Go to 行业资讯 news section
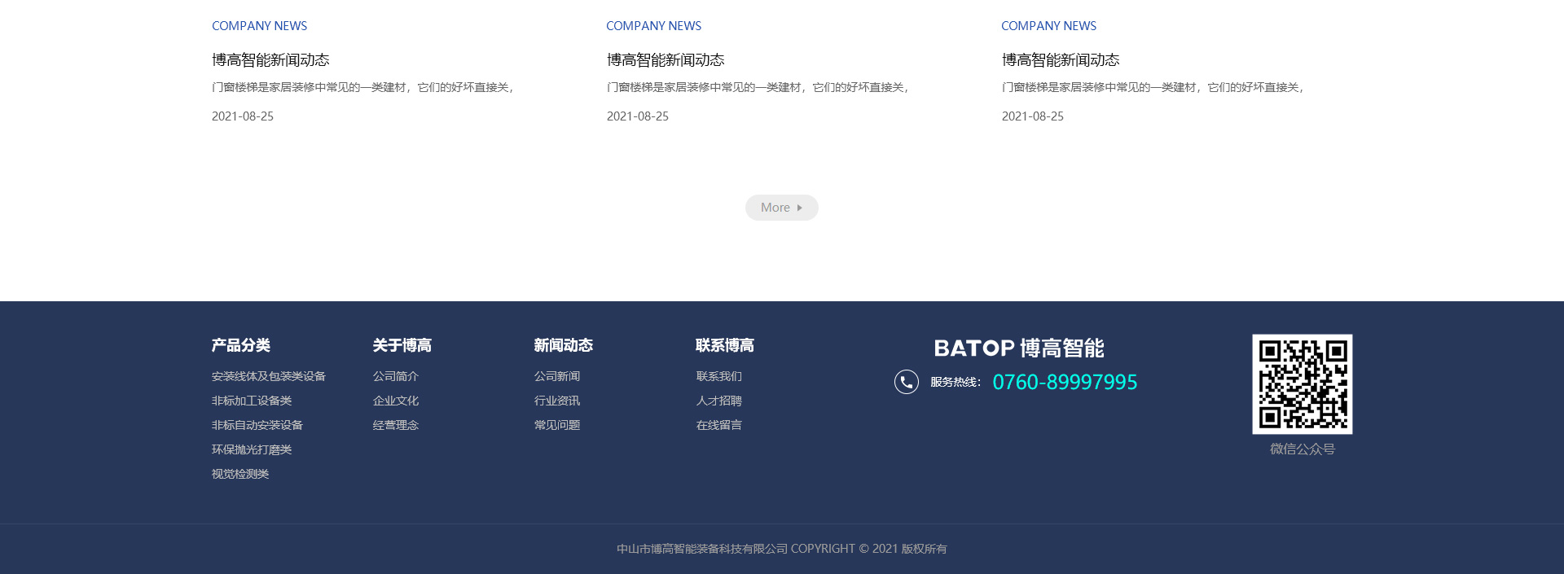The width and height of the screenshot is (1564, 574). 556,401
